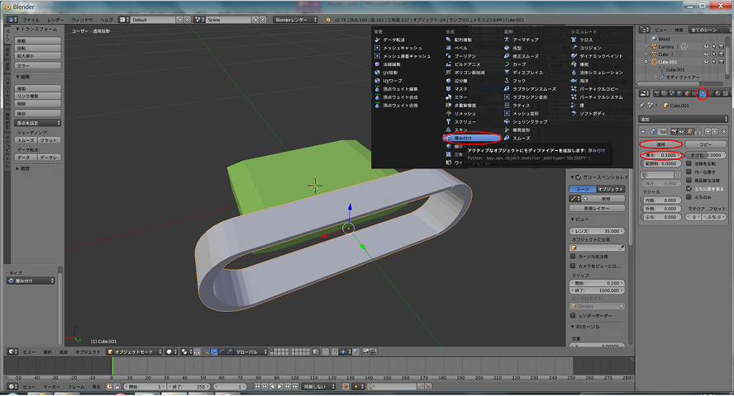The width and height of the screenshot is (734, 396).
Task: Open the modifiers tab wrench icon
Action: 703,93
